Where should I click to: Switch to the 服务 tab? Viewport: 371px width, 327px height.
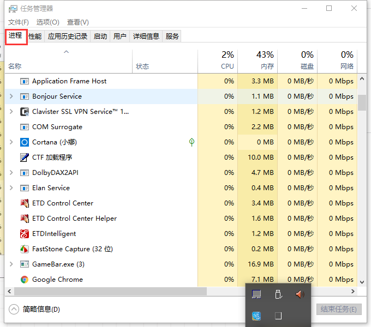172,37
